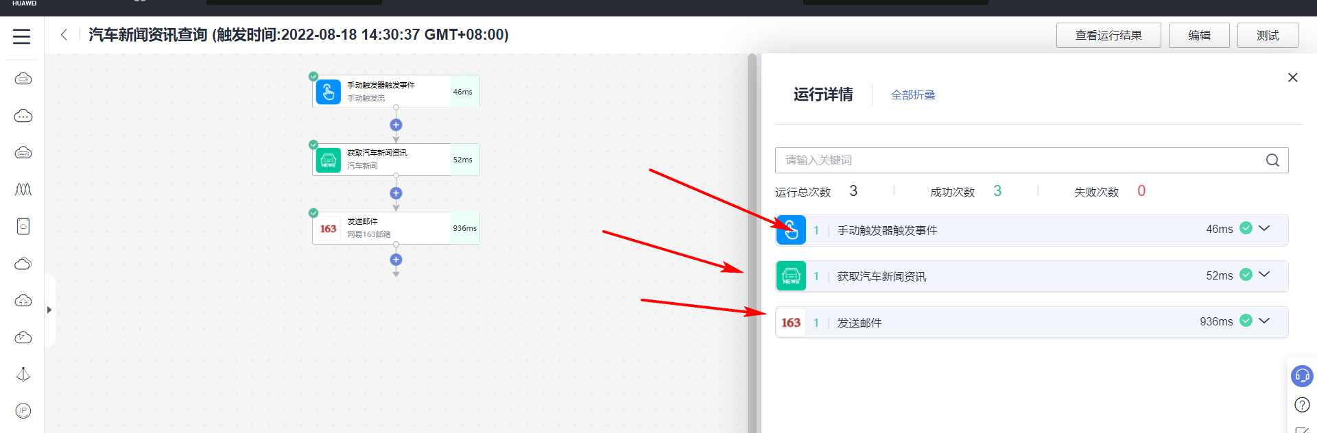
Task: Click the green success check on 手动触发器触发事件 row
Action: 1246,228
